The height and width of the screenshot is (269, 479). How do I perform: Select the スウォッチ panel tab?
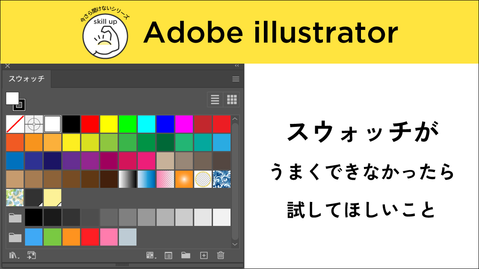coord(27,79)
